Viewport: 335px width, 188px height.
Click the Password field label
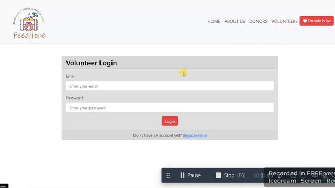74,98
